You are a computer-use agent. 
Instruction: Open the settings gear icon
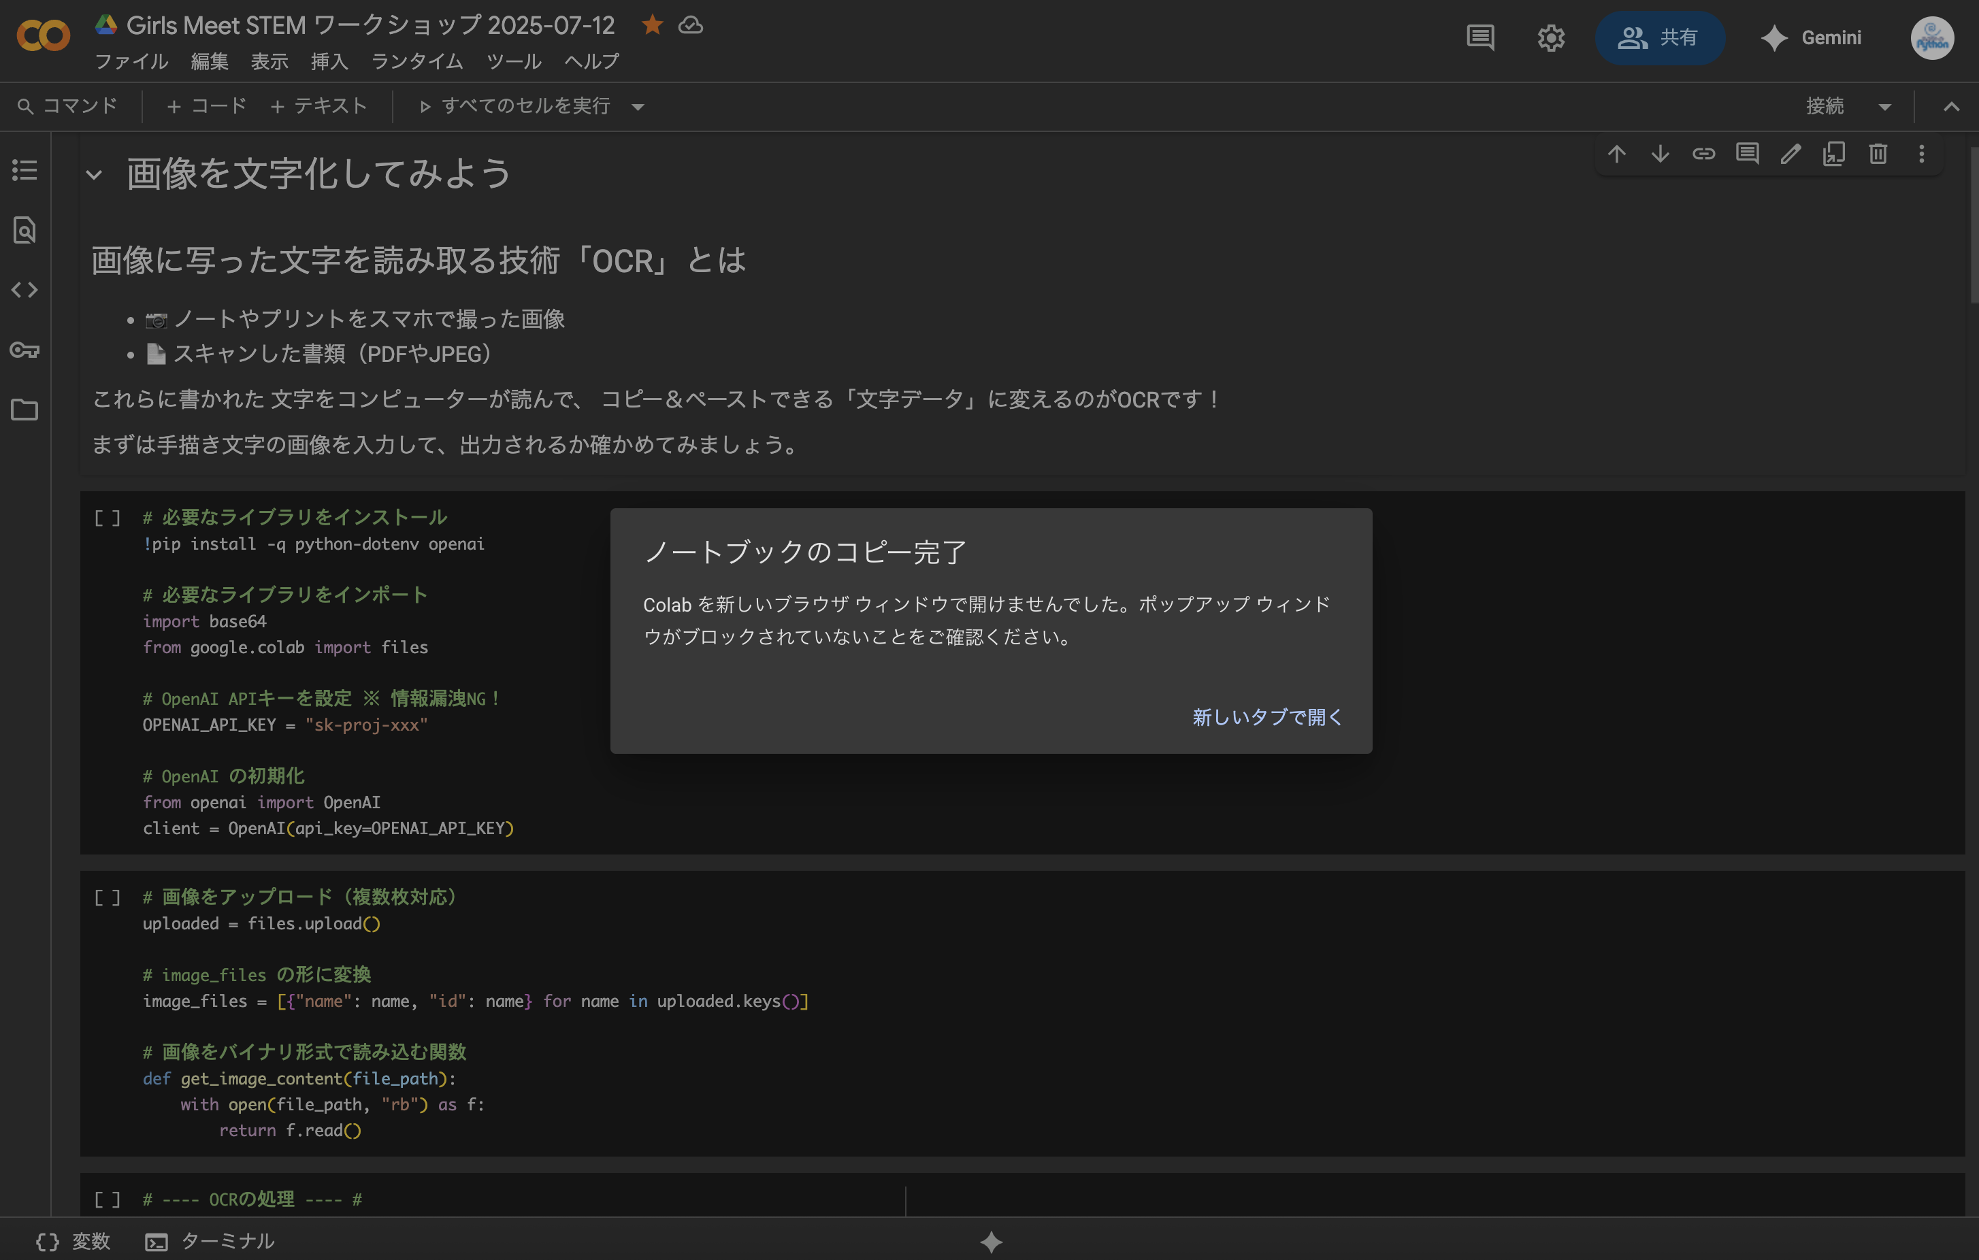pyautogui.click(x=1551, y=38)
